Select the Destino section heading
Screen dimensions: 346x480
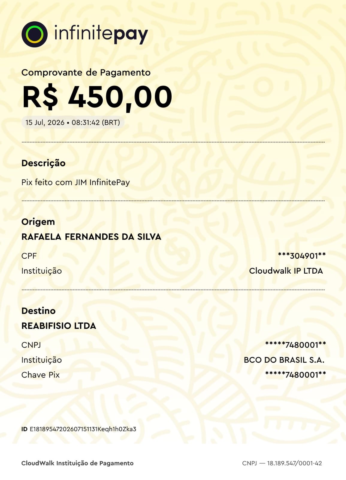pos(38,311)
